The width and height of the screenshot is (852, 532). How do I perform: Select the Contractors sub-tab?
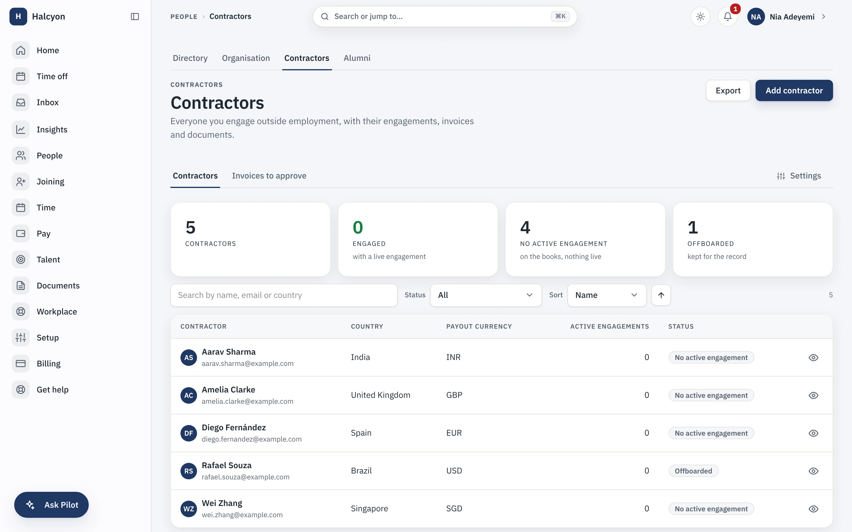[195, 176]
